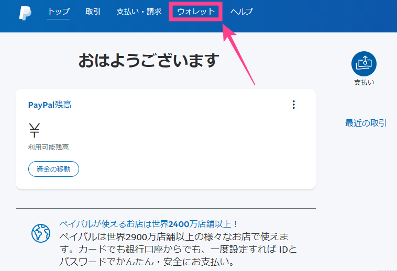
Task: Click the おはようございます greeting heading
Action: [x=149, y=61]
